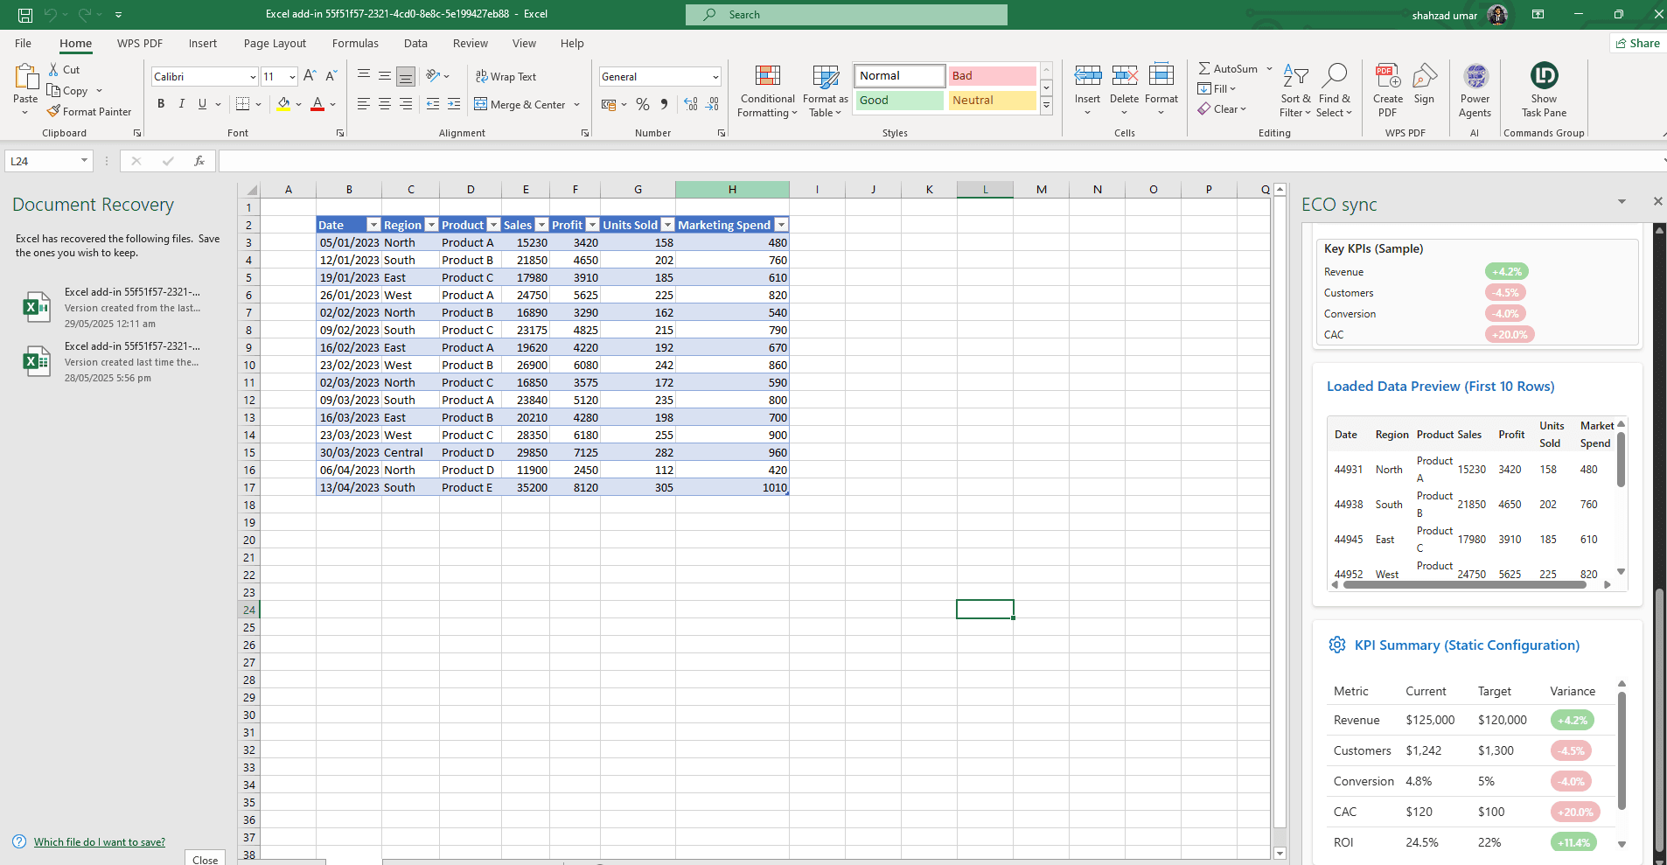Screen dimensions: 1667x865
Task: Toggle bottom vertical alignment
Action: (x=406, y=77)
